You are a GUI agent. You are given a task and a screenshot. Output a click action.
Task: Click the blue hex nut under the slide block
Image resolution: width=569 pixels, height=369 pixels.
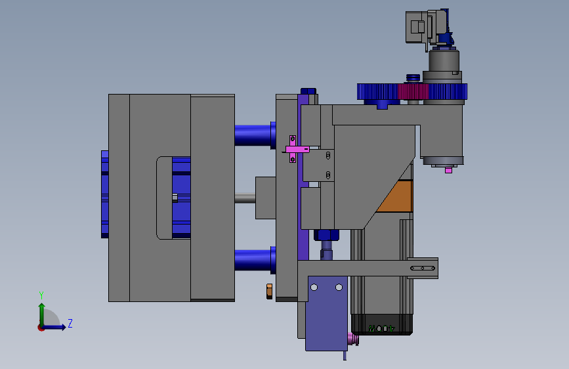pyautogui.click(x=326, y=235)
